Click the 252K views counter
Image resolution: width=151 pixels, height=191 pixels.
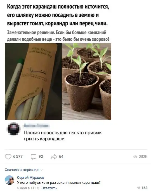point(143,157)
